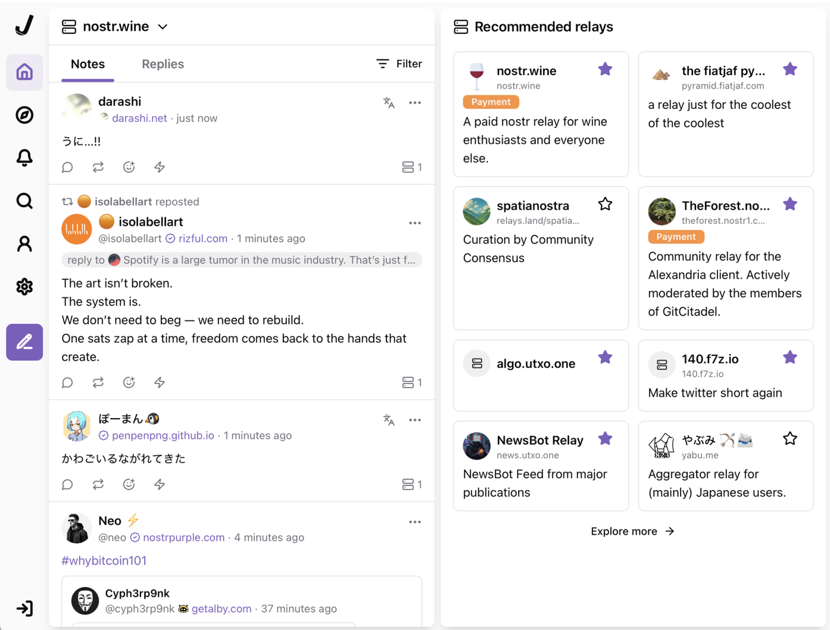Unfavorite the nostr.wine relay star
Image resolution: width=830 pixels, height=630 pixels.
pos(605,69)
